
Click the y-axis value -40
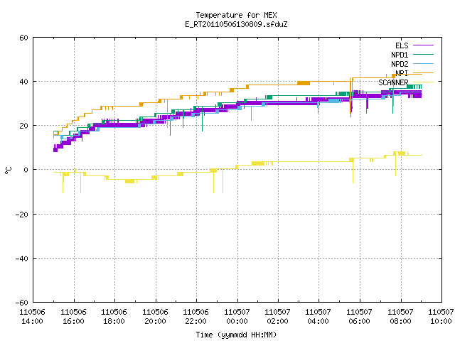(x=22, y=259)
